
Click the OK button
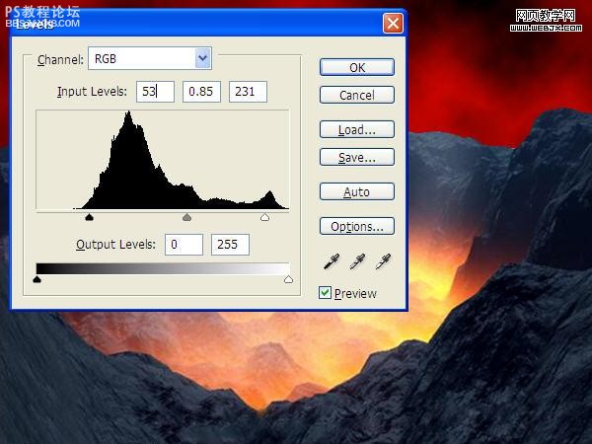[357, 67]
